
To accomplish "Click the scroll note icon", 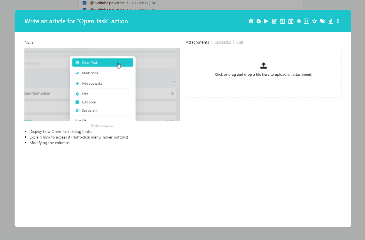I will point(274,21).
